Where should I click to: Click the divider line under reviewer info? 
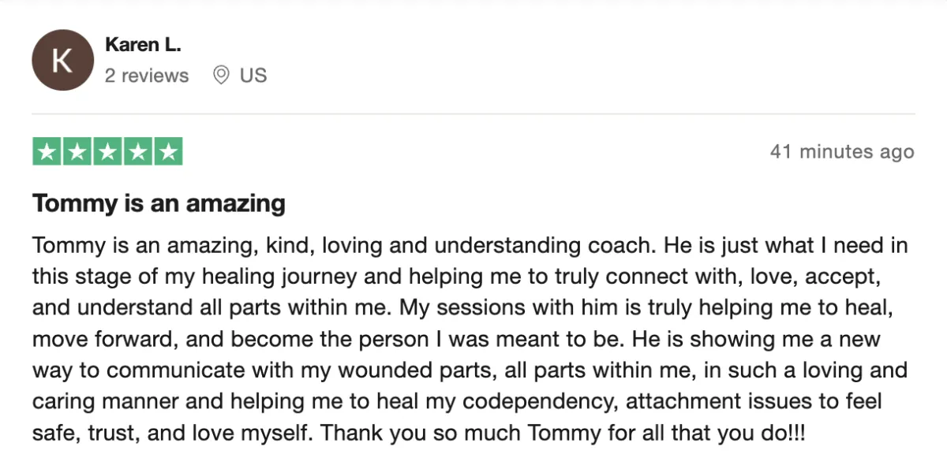pyautogui.click(x=473, y=114)
